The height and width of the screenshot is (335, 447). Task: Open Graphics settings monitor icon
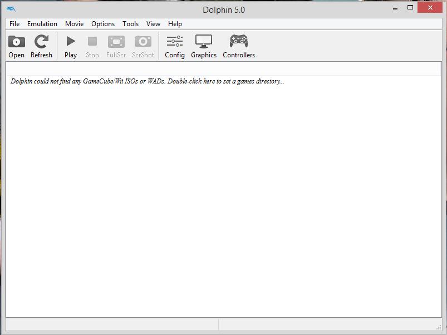(x=204, y=41)
